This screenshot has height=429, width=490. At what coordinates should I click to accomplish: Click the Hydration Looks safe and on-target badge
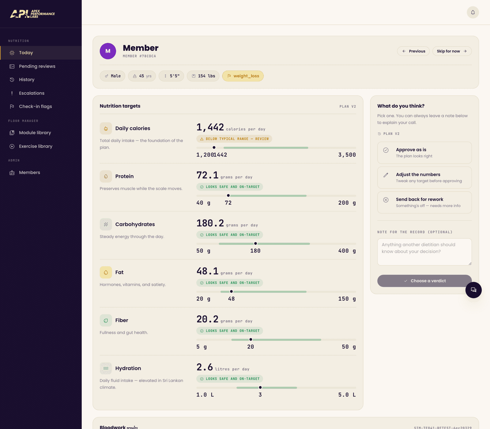point(230,379)
